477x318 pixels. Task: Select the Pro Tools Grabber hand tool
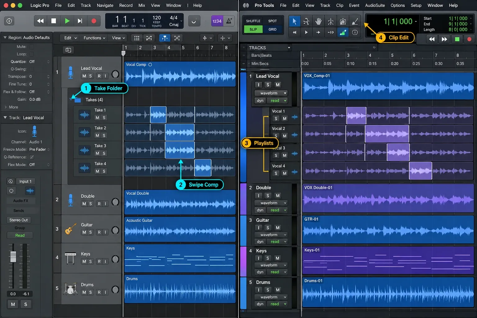point(318,21)
